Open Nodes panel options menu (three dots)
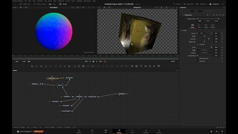 177,70
